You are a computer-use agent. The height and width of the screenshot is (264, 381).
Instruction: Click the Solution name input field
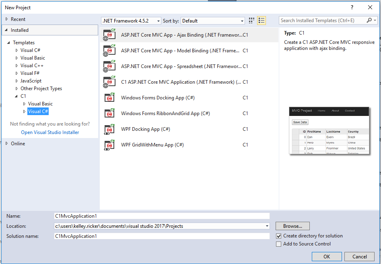point(162,236)
